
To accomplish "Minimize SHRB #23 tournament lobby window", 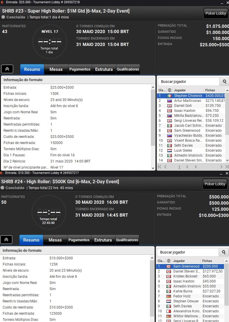I will (222, 3).
